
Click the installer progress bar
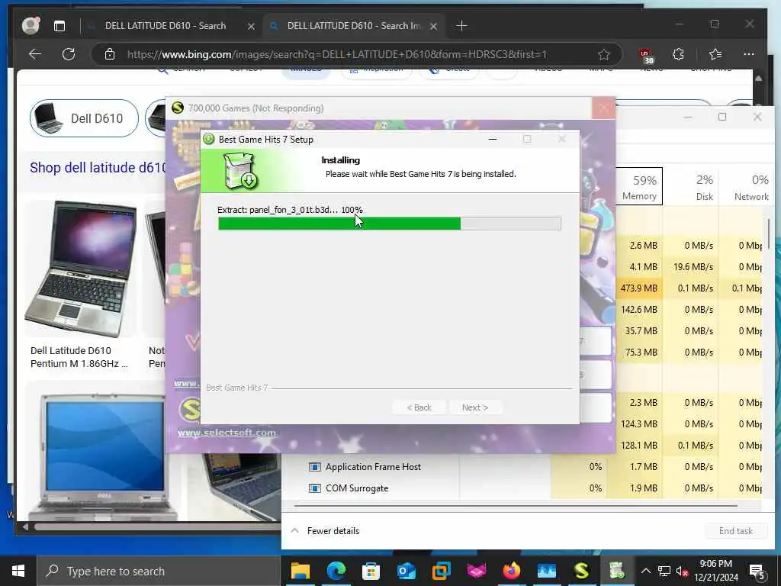tap(390, 224)
